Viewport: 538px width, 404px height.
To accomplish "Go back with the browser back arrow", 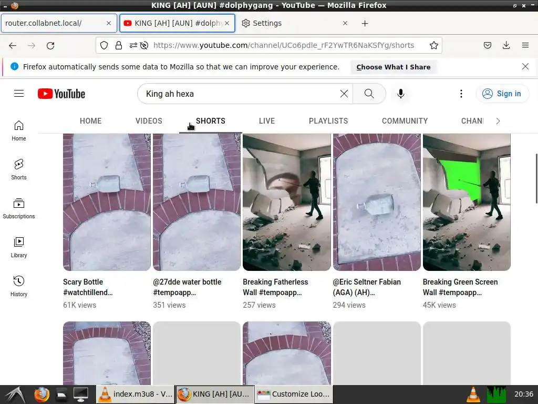I will tap(13, 45).
